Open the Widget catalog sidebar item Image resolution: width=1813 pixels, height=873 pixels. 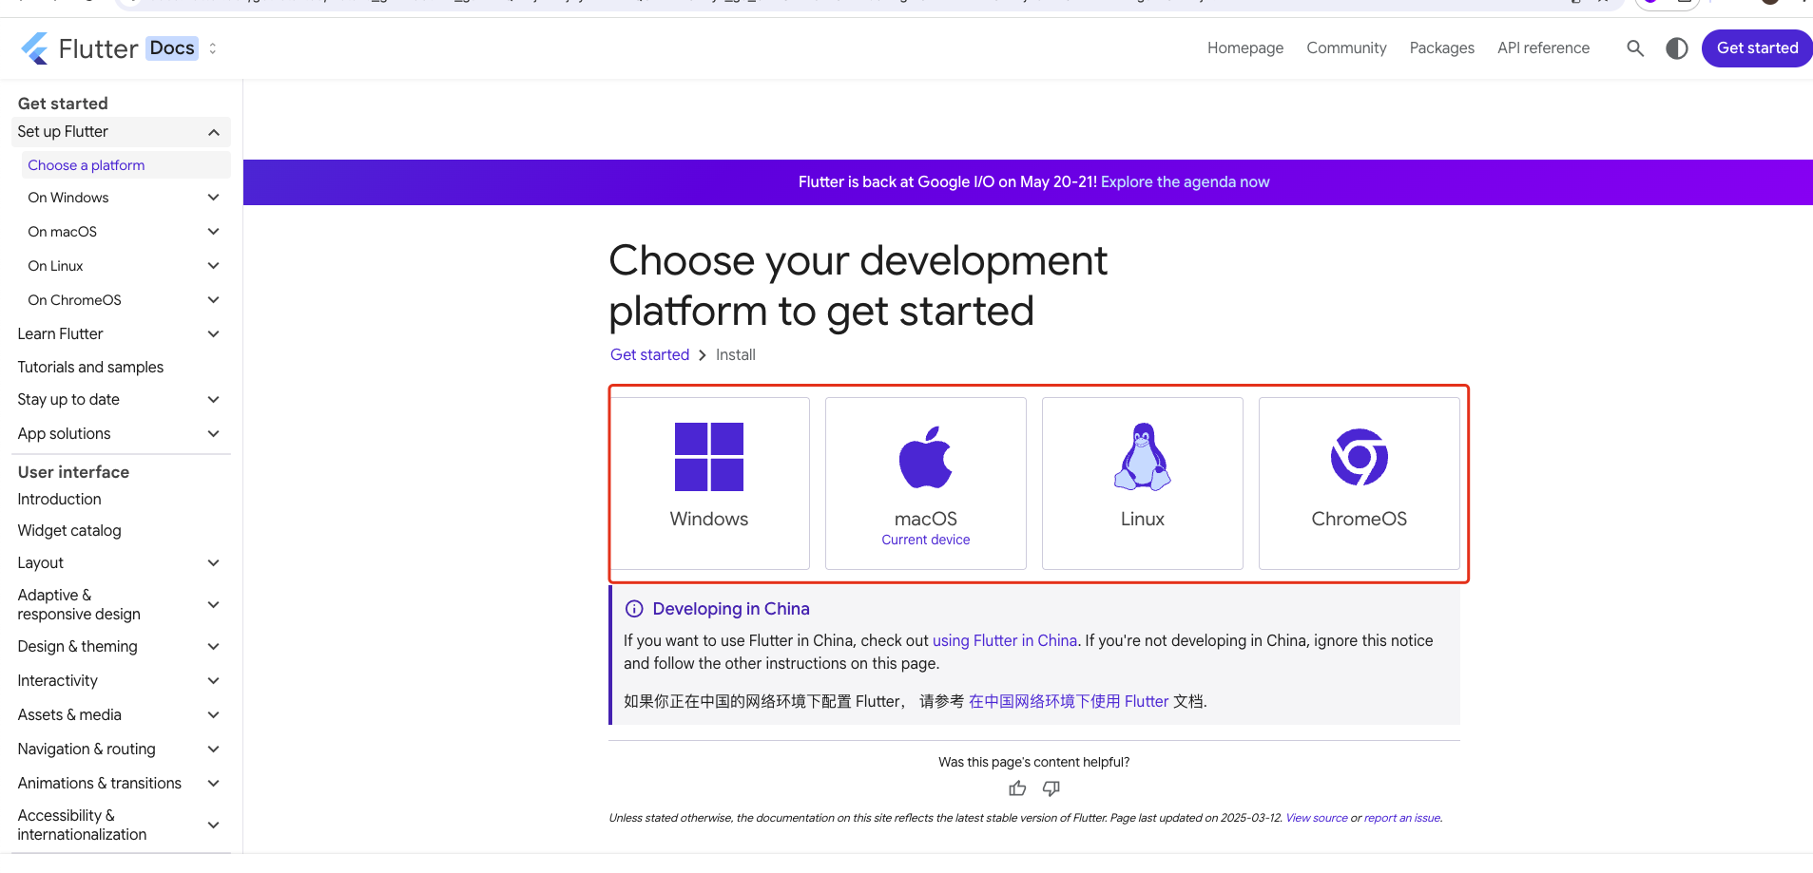(69, 531)
